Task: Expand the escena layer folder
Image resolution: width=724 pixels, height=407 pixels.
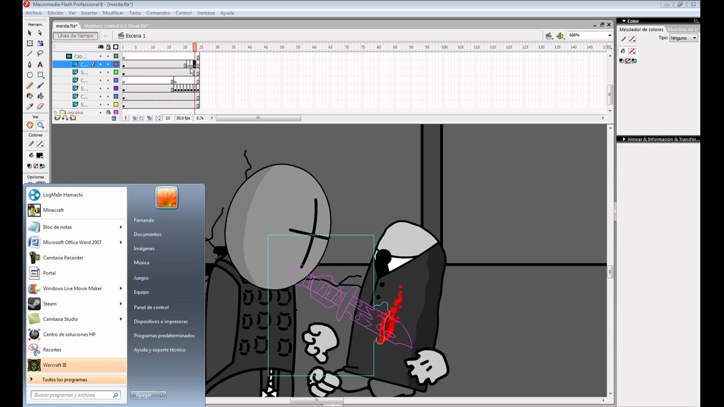Action: [x=56, y=112]
